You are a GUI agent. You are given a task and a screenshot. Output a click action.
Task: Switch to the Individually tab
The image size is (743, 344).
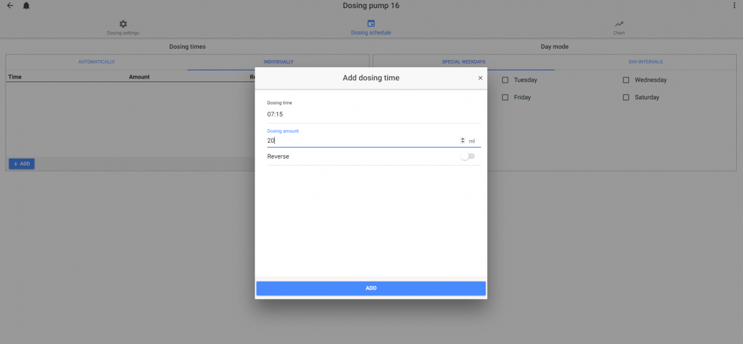[279, 62]
